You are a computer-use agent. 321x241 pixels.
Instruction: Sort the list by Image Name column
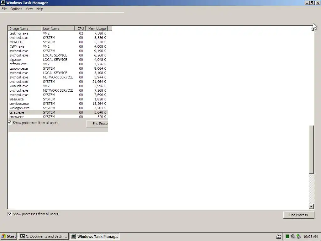click(24, 29)
